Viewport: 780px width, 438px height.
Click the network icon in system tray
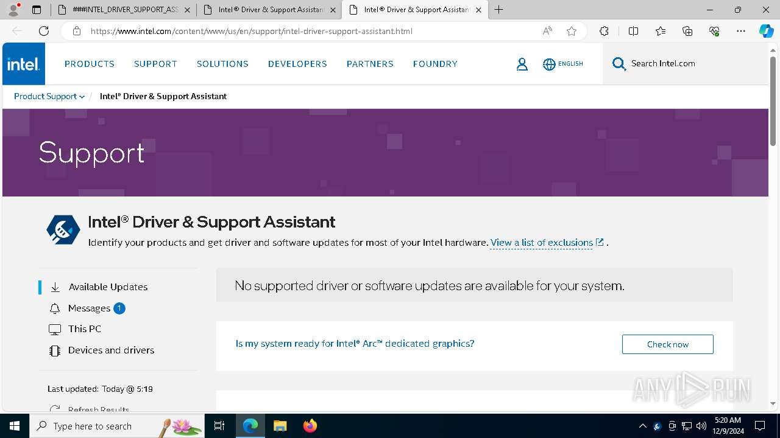tap(687, 426)
